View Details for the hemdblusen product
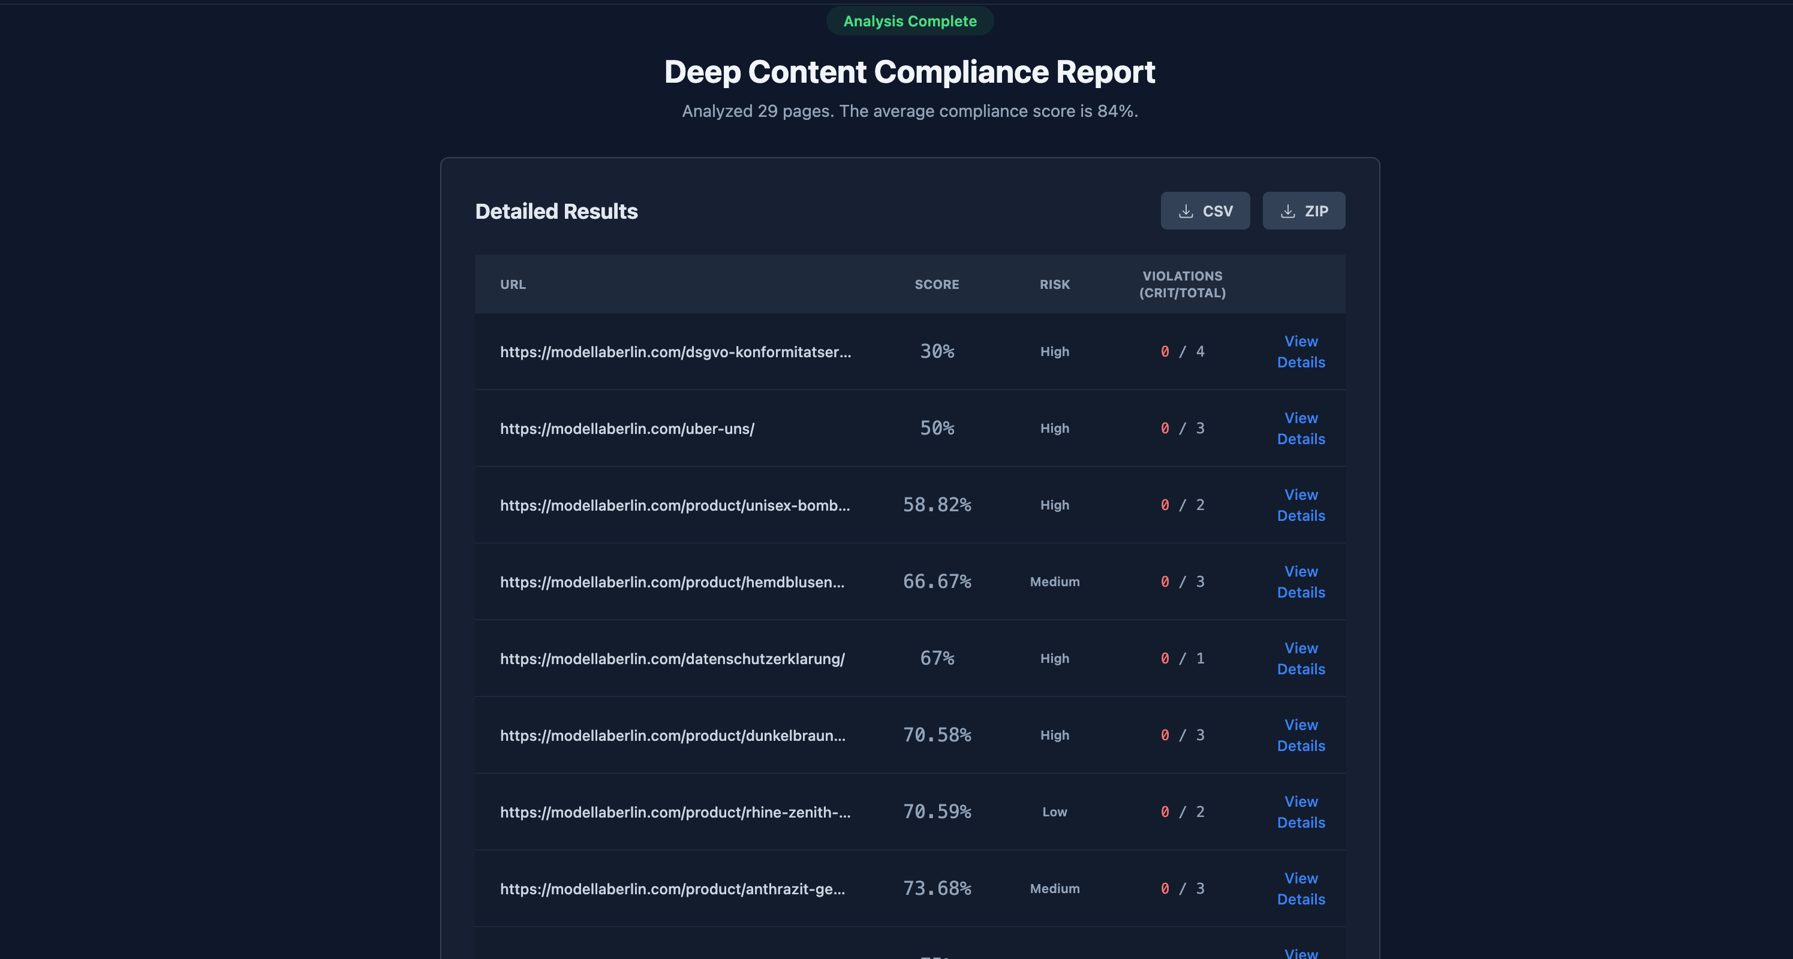 tap(1300, 582)
